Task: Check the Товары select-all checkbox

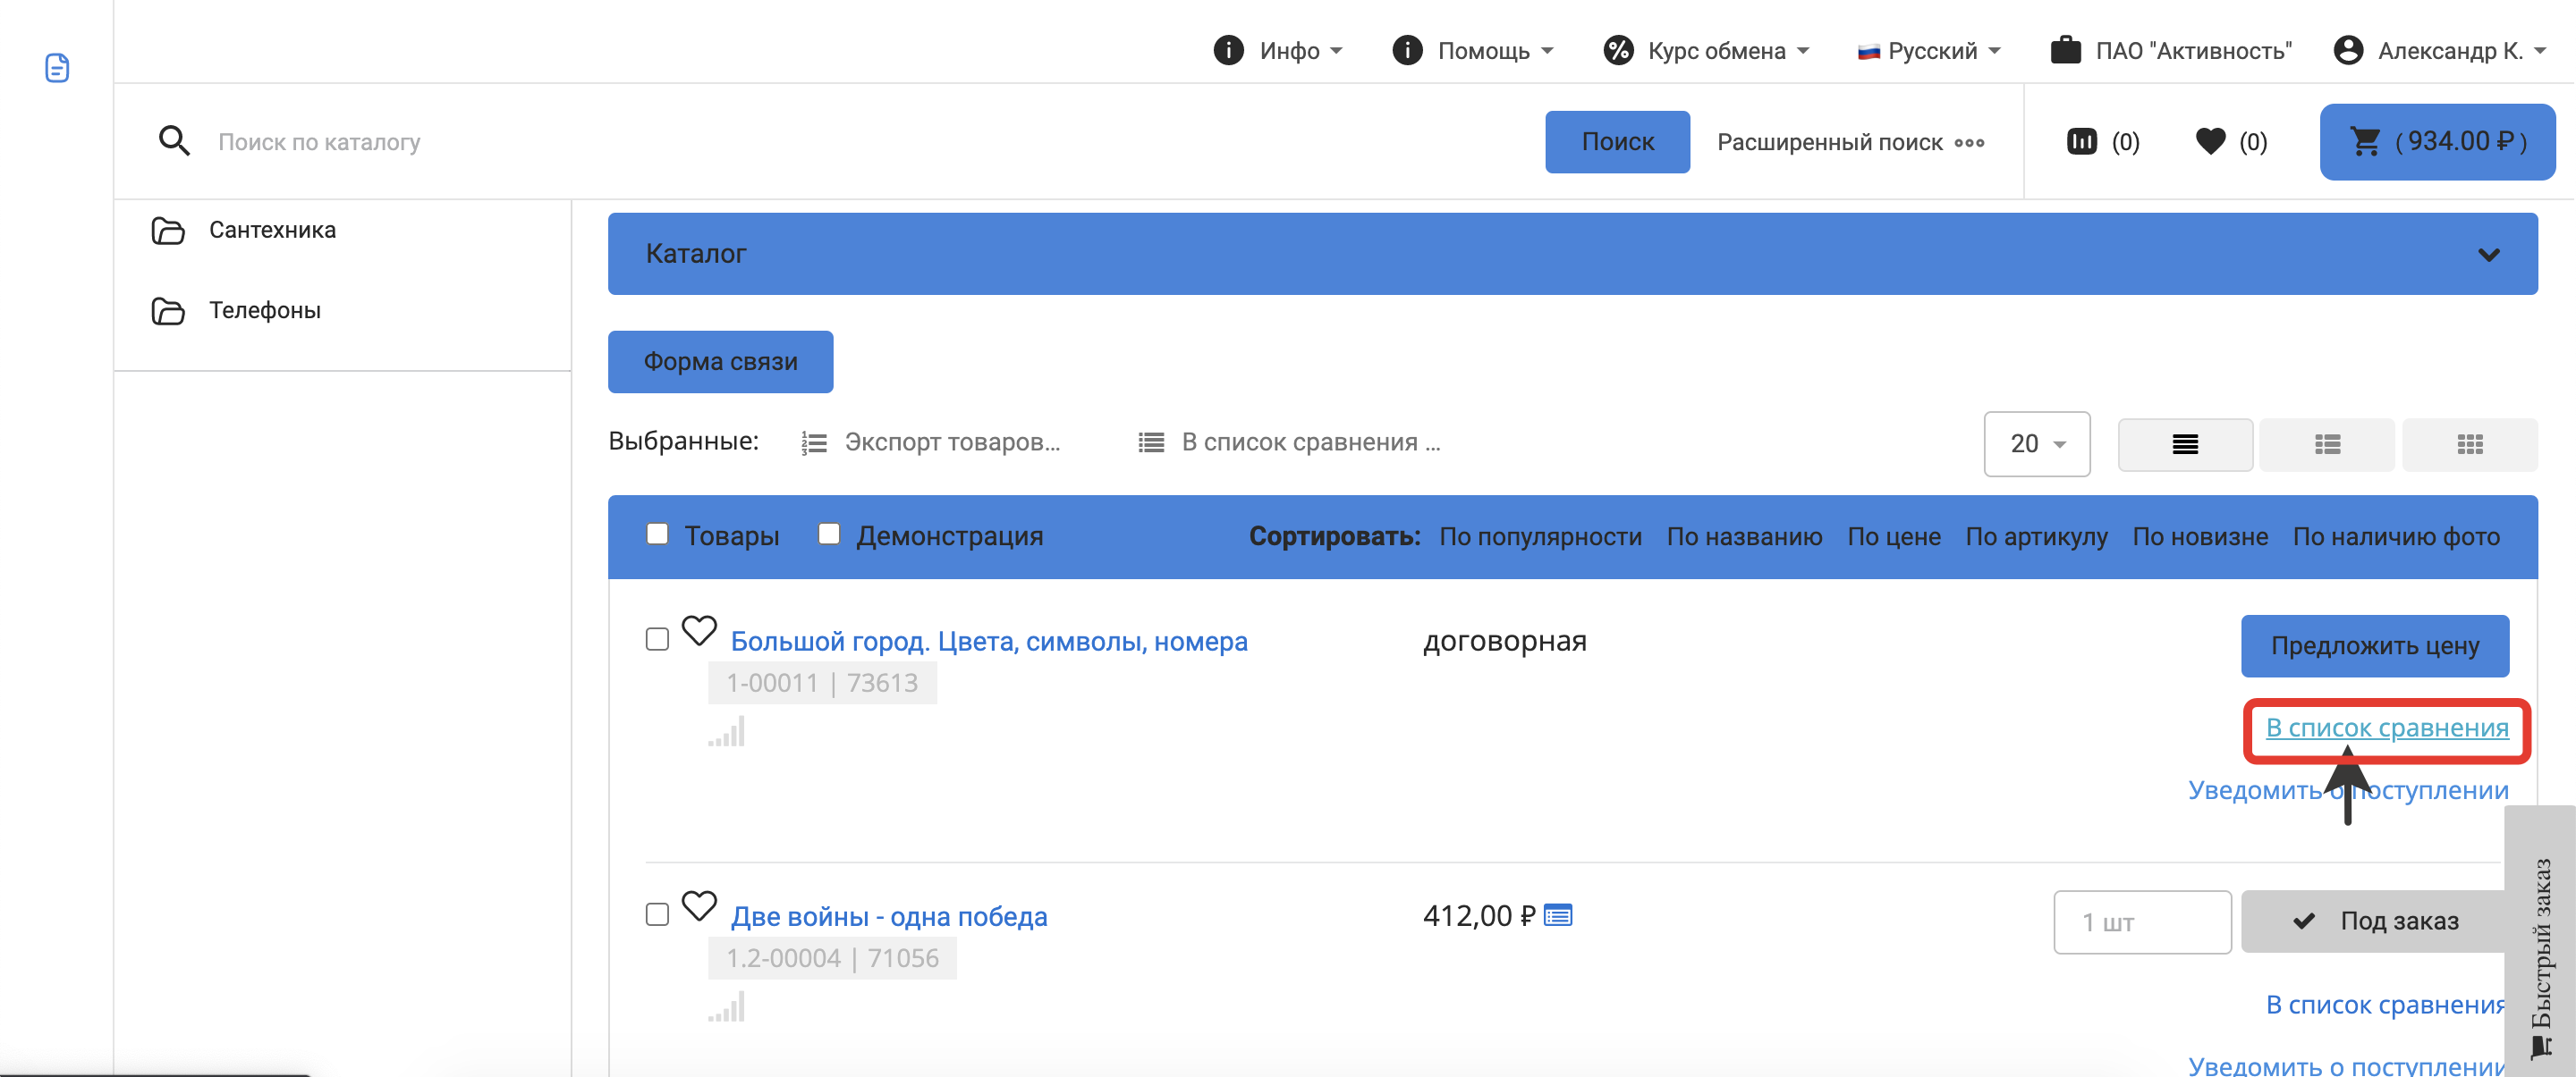Action: 657,534
